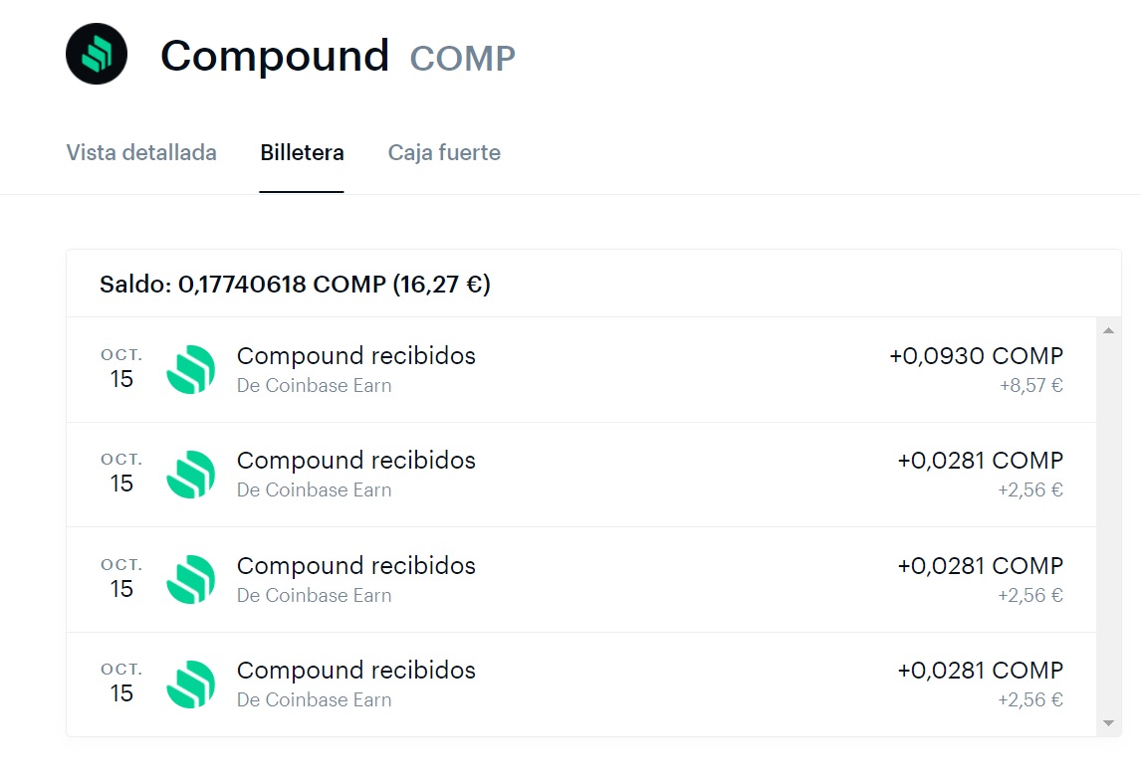This screenshot has height=782, width=1141.
Task: Click the scrollbar down arrow
Action: (x=1108, y=721)
